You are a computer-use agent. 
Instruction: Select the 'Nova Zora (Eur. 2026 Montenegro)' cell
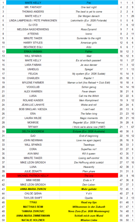point(89,211)
